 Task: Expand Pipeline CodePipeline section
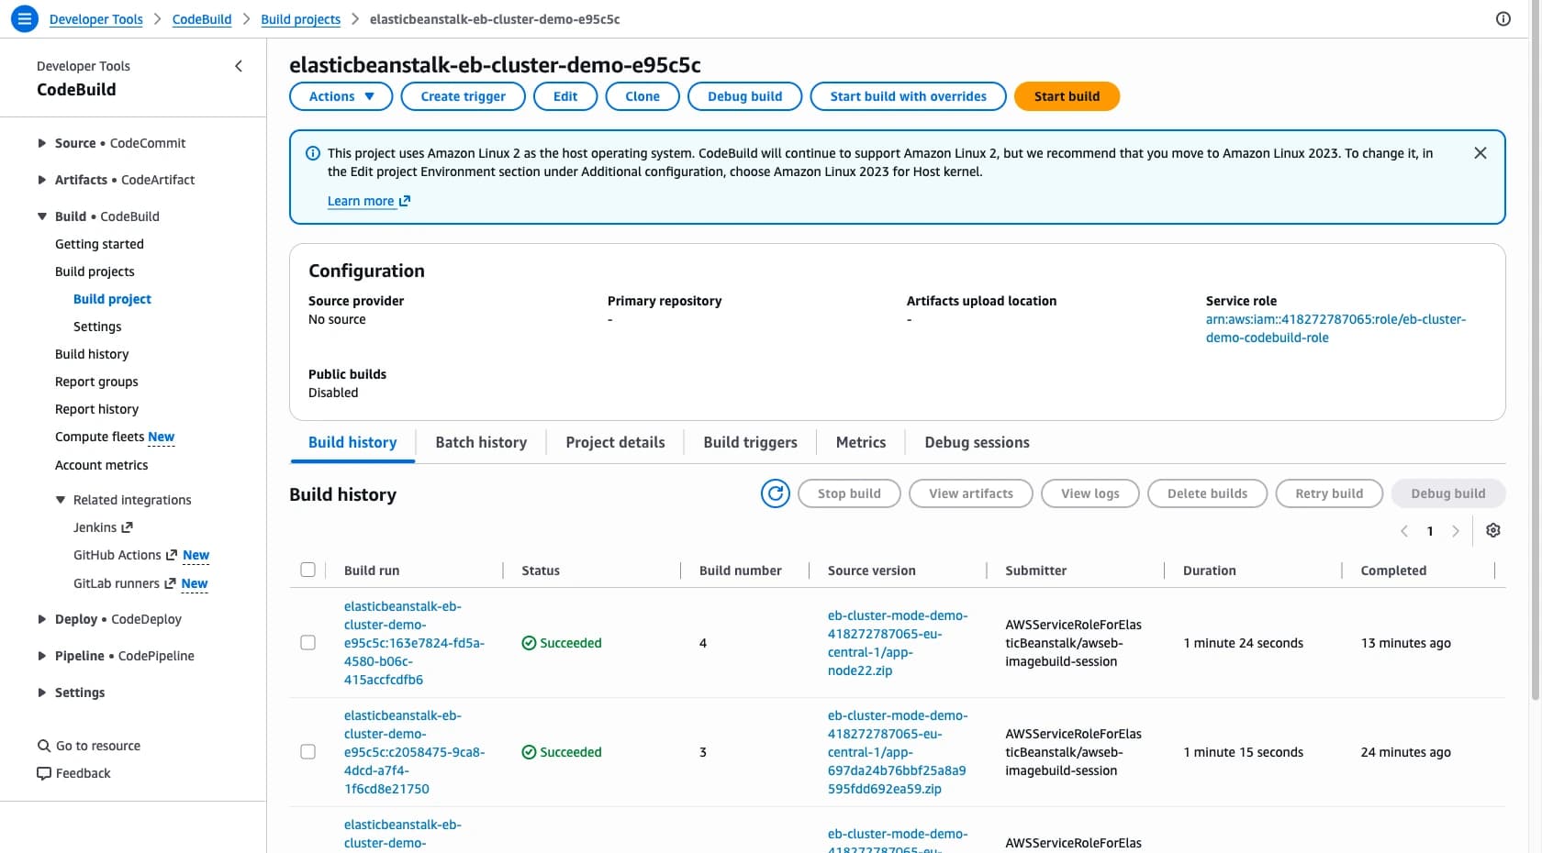pos(42,656)
